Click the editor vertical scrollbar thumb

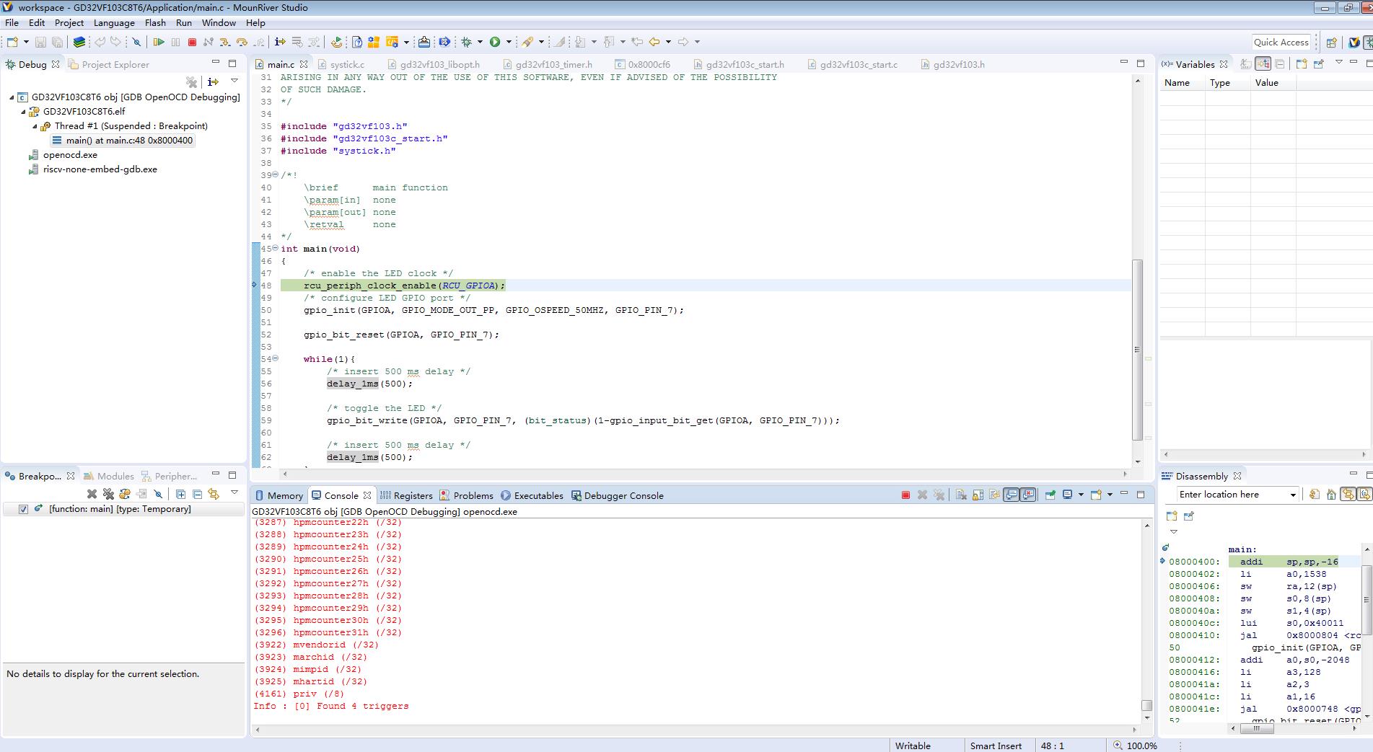pos(1138,350)
